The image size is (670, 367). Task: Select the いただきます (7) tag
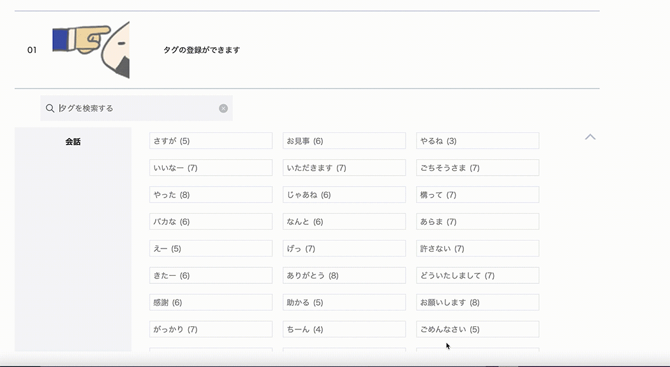pos(344,168)
